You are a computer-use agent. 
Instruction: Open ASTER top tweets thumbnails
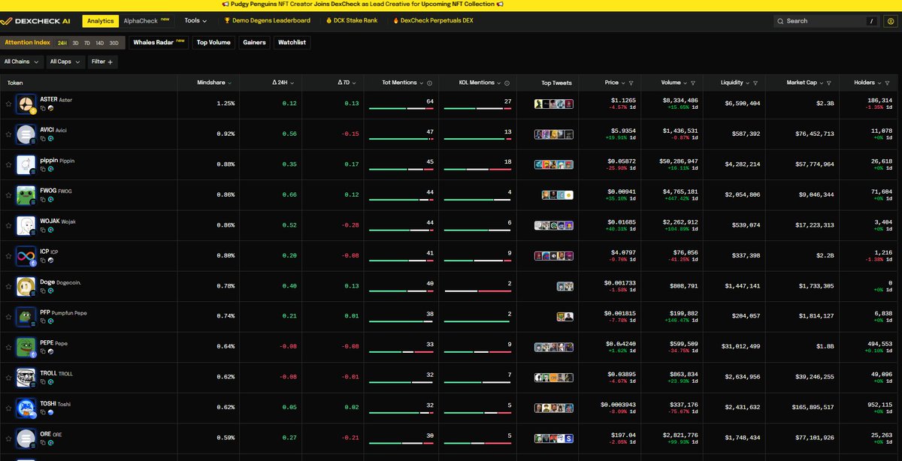coord(554,104)
